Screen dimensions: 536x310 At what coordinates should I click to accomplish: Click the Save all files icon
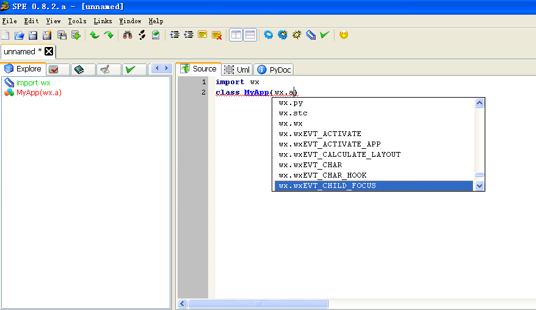(x=62, y=35)
